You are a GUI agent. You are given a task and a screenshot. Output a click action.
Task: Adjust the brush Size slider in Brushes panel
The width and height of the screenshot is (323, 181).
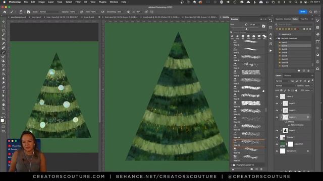[x=247, y=29]
